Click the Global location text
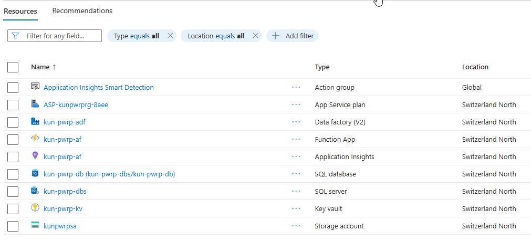The width and height of the screenshot is (531, 241). pos(472,87)
